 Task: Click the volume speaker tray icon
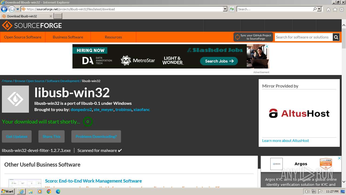pyautogui.click(x=307, y=191)
